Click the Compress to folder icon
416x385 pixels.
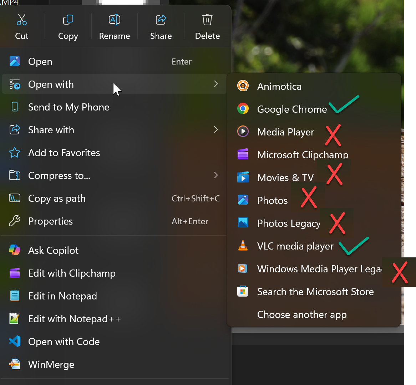click(x=15, y=175)
